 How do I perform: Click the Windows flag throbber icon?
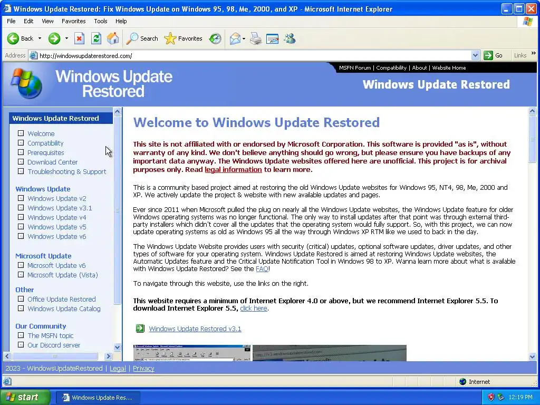pyautogui.click(x=527, y=21)
